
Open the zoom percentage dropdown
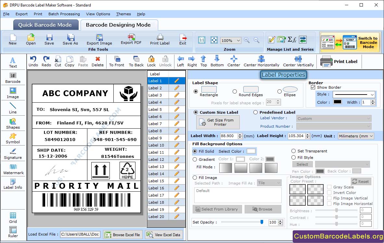tap(238, 40)
